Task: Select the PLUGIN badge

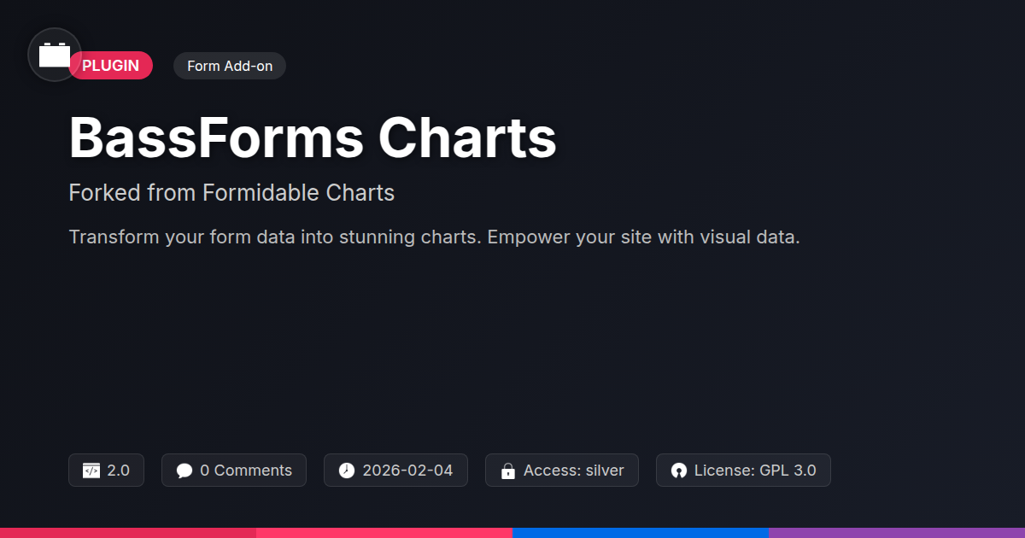Action: click(x=111, y=66)
